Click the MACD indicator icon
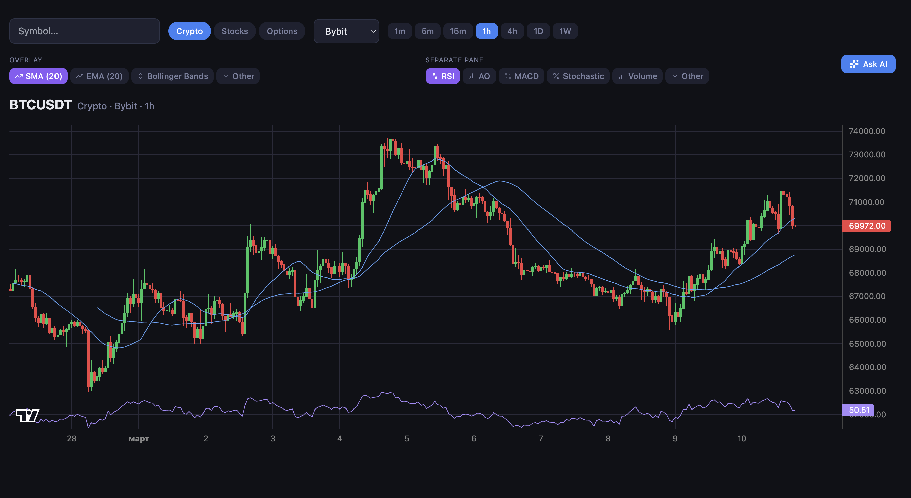This screenshot has height=498, width=911. [508, 76]
